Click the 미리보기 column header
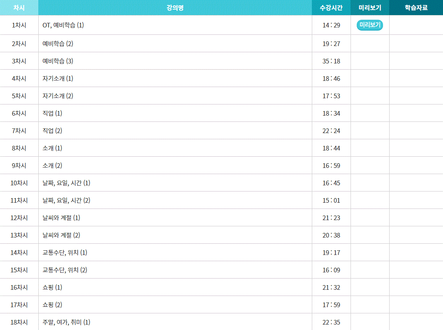The image size is (443, 330). [x=369, y=8]
